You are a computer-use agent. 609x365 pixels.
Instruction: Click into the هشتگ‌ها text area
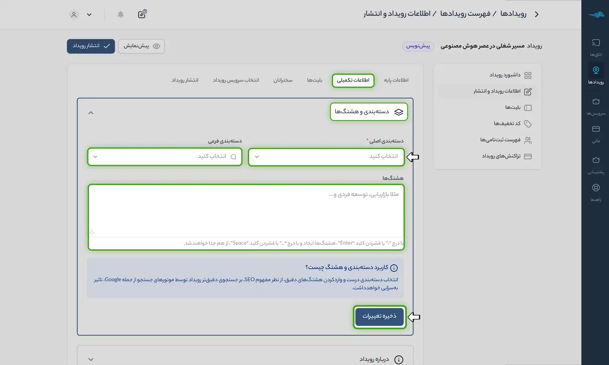[246, 211]
